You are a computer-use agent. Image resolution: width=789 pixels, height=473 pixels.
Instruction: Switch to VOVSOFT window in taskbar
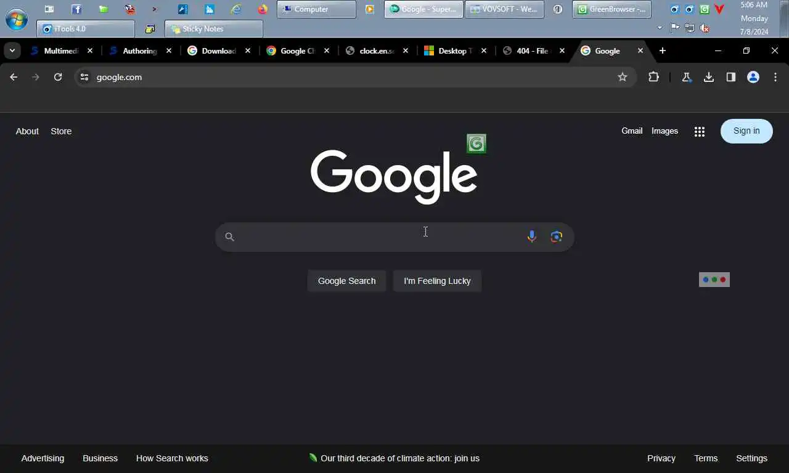coord(504,9)
